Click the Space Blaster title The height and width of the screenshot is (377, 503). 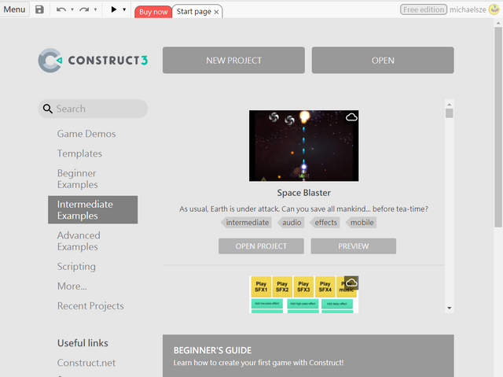[x=304, y=193]
